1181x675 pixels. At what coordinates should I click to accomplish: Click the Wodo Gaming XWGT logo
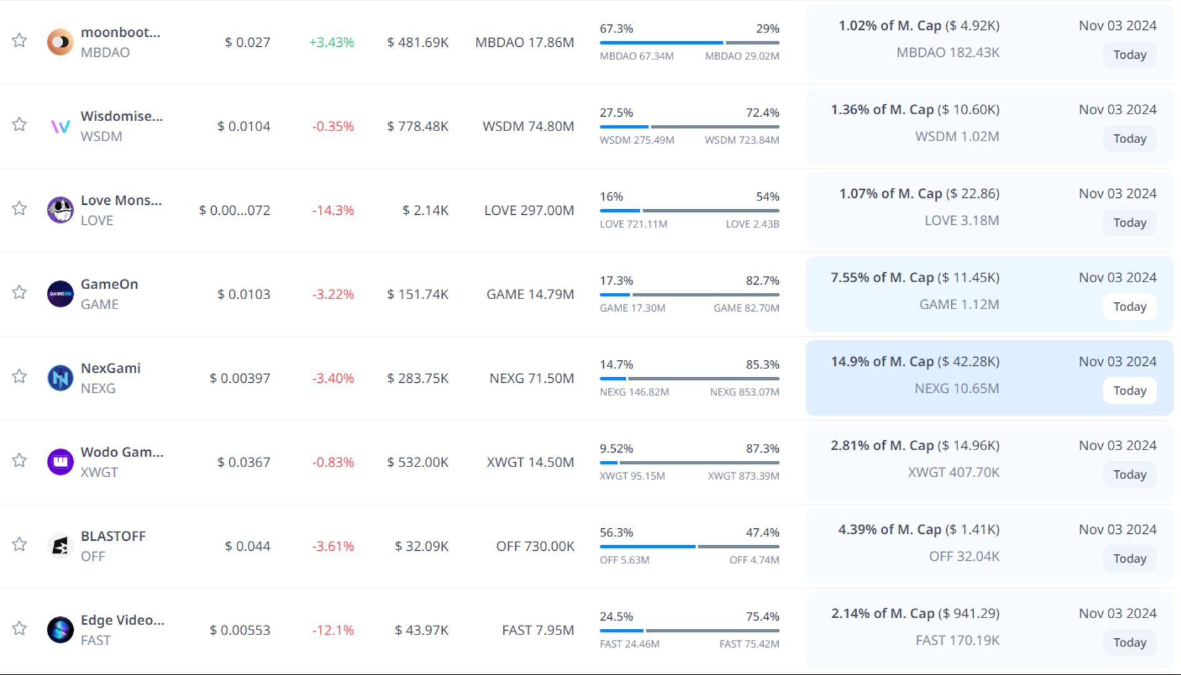(x=60, y=462)
